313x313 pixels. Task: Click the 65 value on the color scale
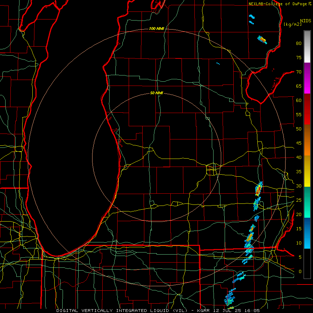pyautogui.click(x=299, y=86)
